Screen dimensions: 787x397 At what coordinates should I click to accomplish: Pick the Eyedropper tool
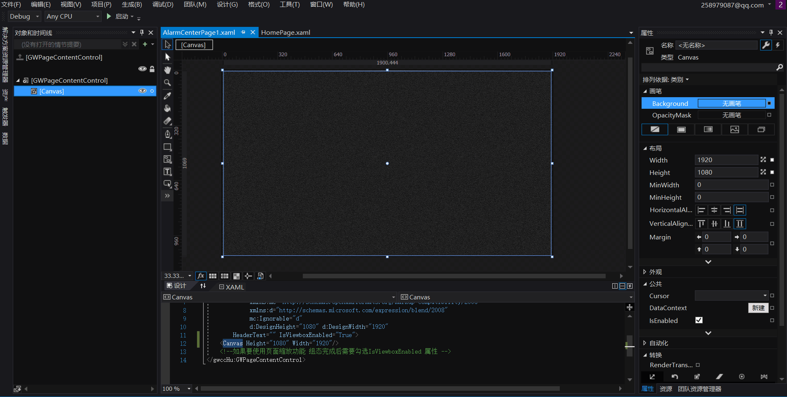coord(167,96)
